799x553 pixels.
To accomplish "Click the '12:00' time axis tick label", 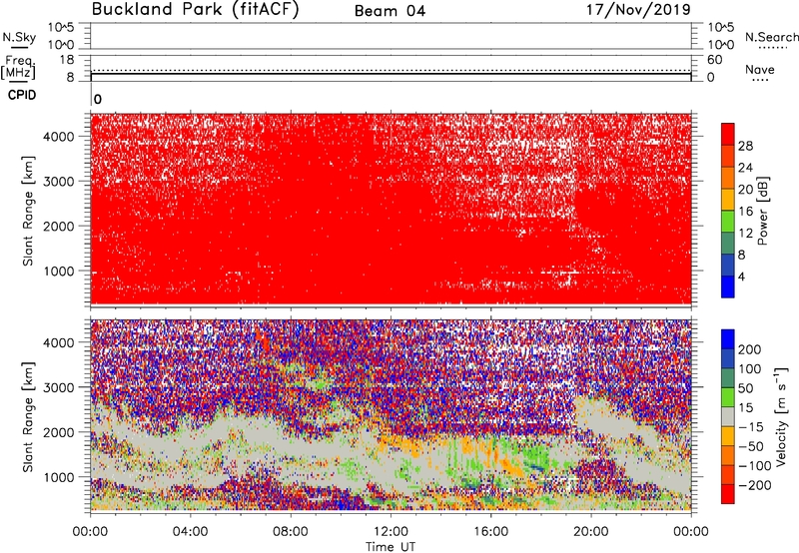I will [x=391, y=532].
